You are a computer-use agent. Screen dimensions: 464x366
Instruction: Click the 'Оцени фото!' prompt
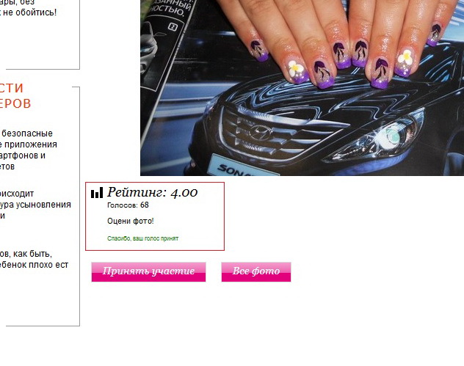point(131,221)
